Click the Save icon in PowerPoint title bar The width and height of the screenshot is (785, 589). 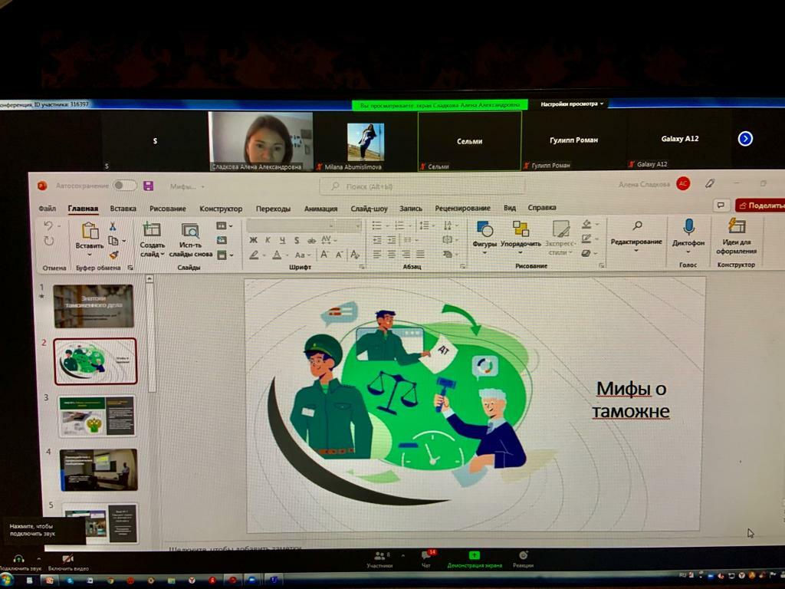point(148,186)
